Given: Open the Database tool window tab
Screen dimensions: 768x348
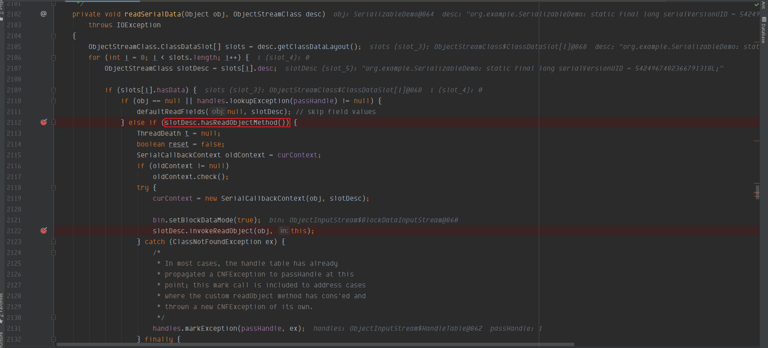Looking at the screenshot, I should coord(764,30).
